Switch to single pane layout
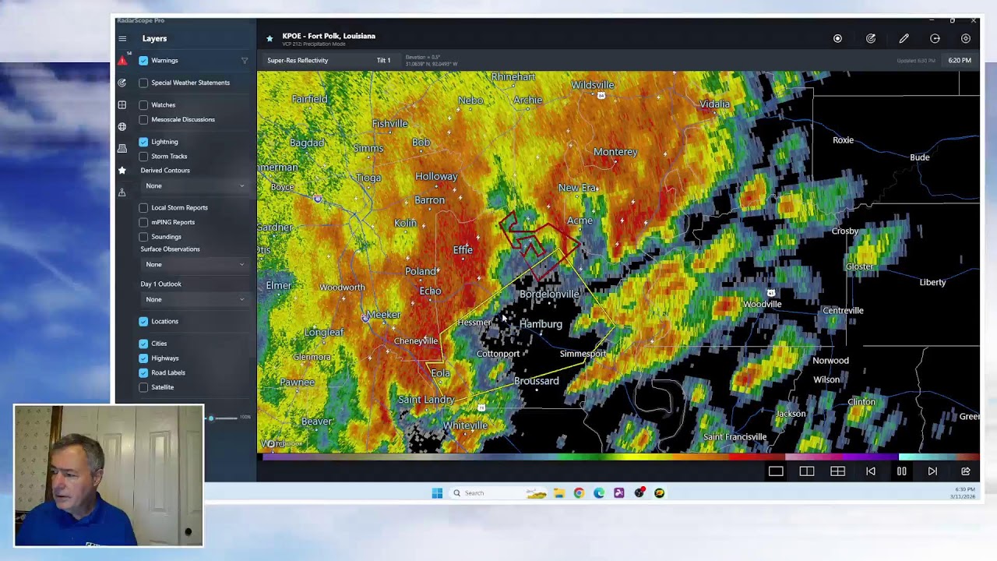Screen dimensions: 997x561 pos(776,471)
